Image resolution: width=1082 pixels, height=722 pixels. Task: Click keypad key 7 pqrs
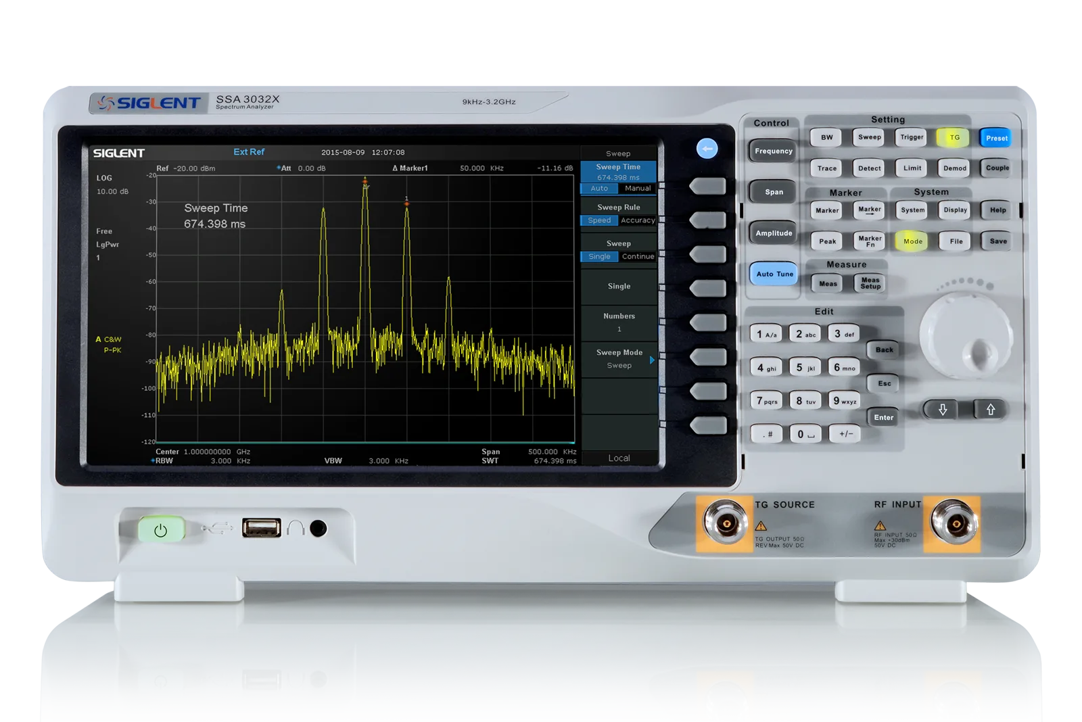(x=766, y=401)
